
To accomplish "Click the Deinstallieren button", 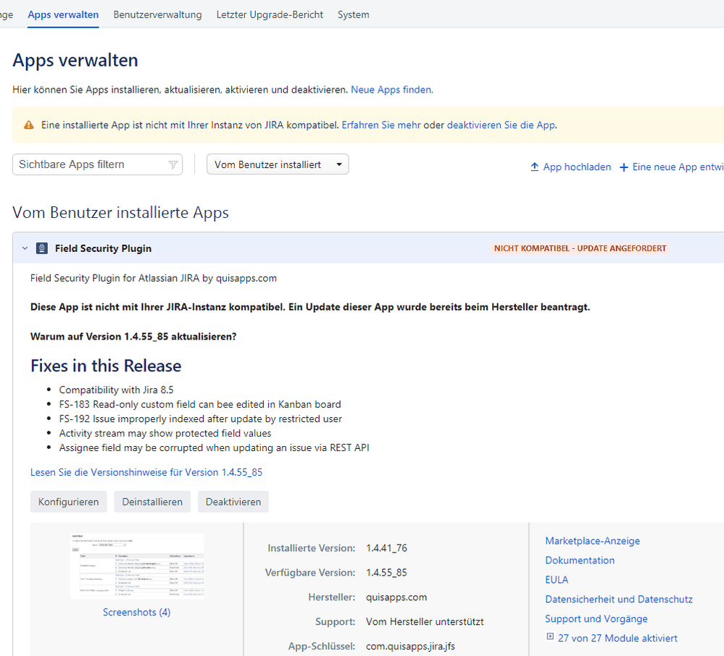I will click(x=152, y=502).
